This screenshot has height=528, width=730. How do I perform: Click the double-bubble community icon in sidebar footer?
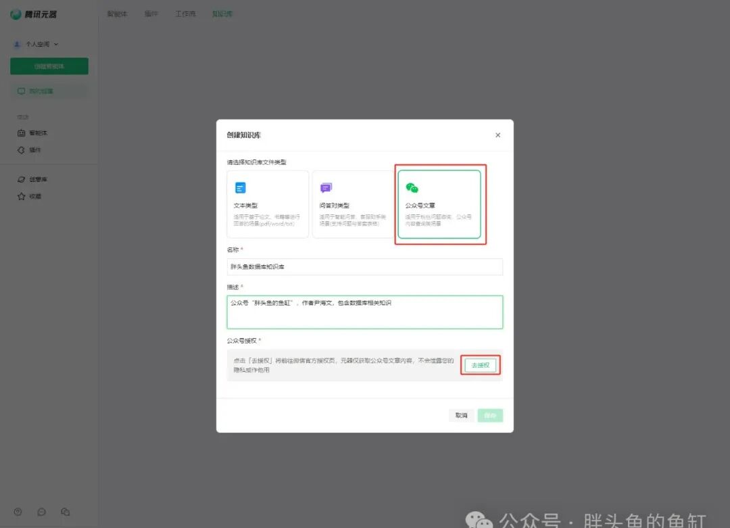(65, 512)
